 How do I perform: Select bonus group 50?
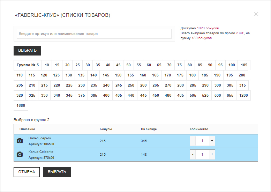(128, 65)
